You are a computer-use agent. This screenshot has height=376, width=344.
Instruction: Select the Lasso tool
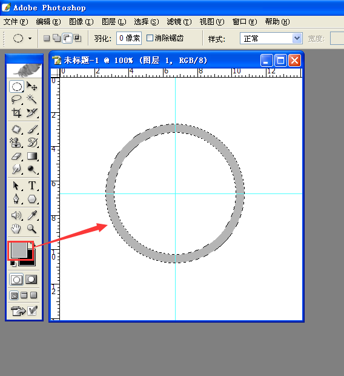click(x=16, y=99)
